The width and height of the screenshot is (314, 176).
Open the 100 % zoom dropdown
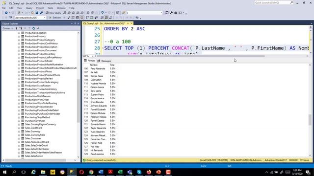92,56
